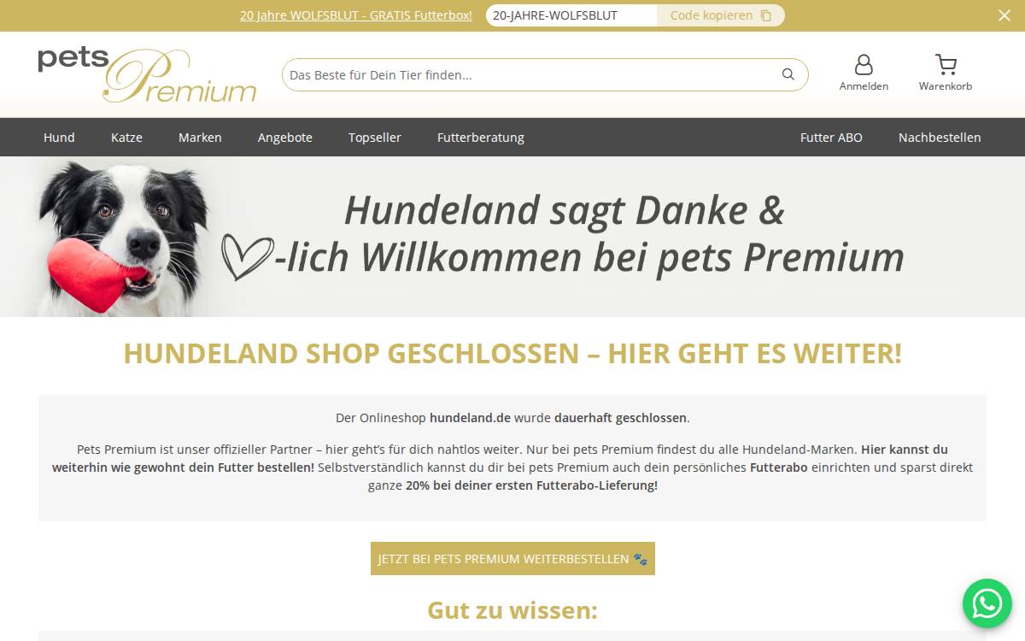Select the coupon code field 20-JAHRE-WOLFSBLUT
Screen dimensions: 1025x641
pyautogui.click(x=571, y=15)
